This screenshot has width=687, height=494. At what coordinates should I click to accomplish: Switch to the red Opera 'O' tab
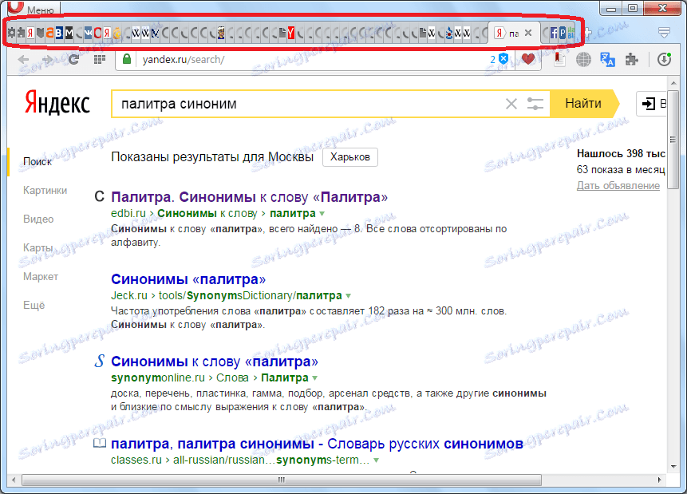tap(97, 33)
